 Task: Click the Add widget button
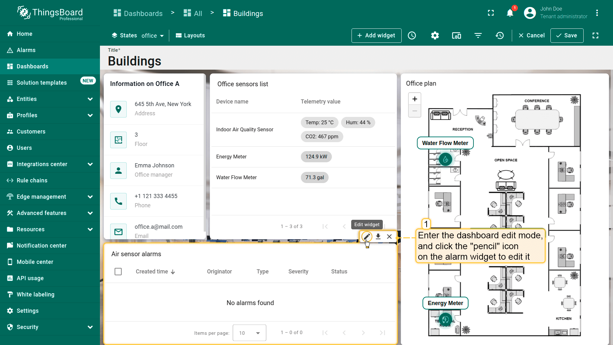coord(376,35)
